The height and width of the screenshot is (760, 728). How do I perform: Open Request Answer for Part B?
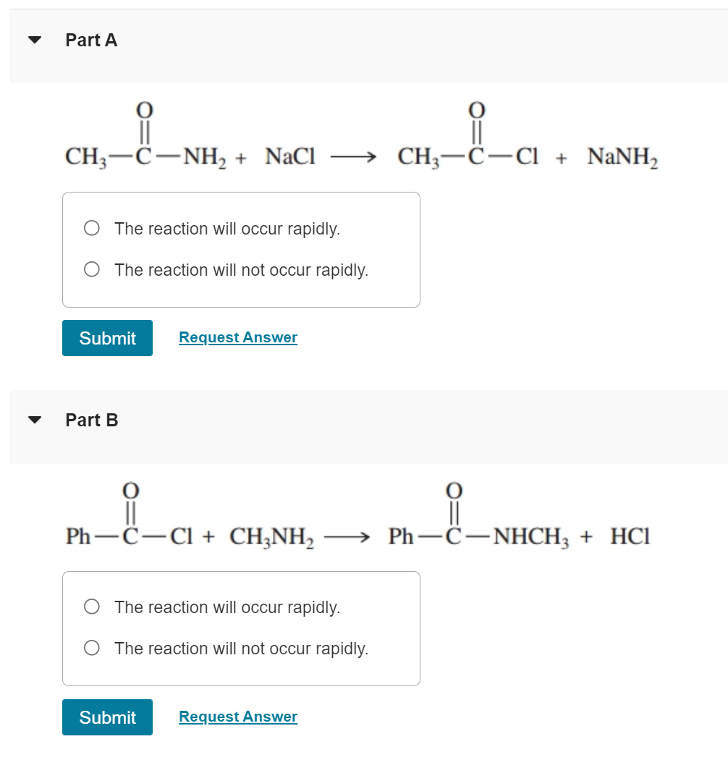pos(238,716)
